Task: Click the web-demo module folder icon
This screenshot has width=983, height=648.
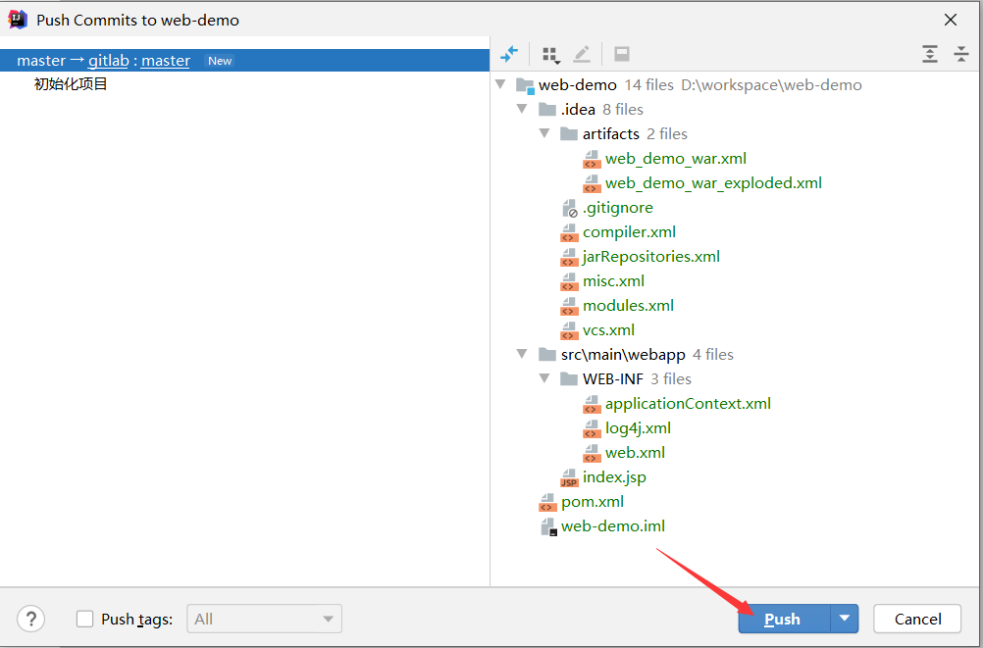Action: (x=525, y=85)
